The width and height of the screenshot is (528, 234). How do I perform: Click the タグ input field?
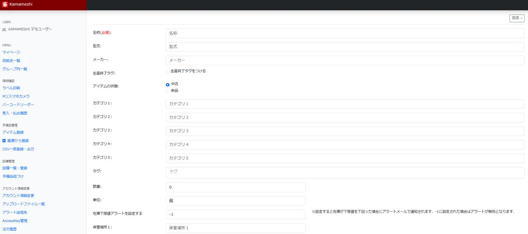345,173
